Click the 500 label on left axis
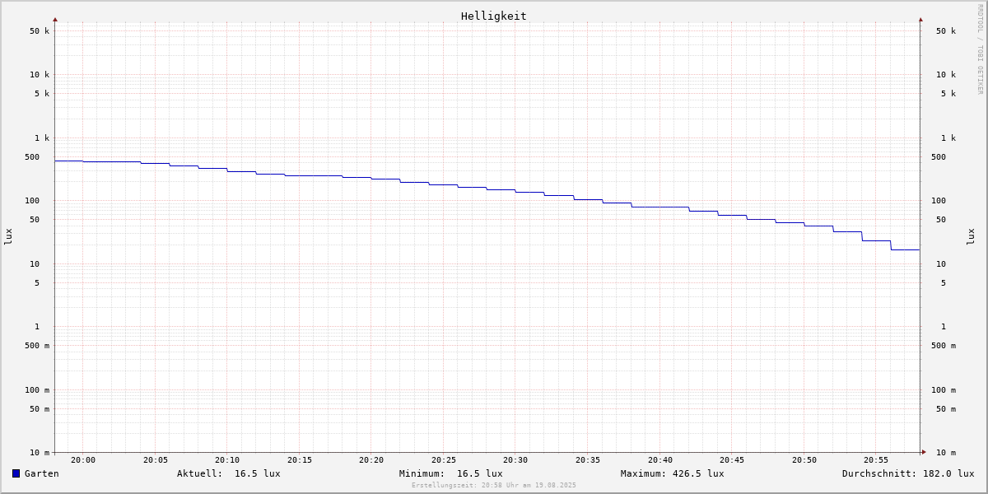 tap(32, 157)
